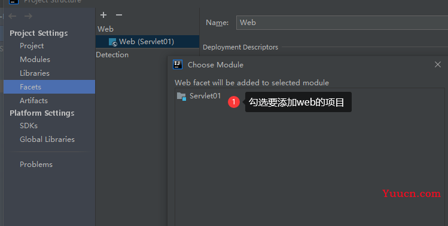
Task: Select the Web (Servlet01) facet icon
Action: tap(113, 42)
